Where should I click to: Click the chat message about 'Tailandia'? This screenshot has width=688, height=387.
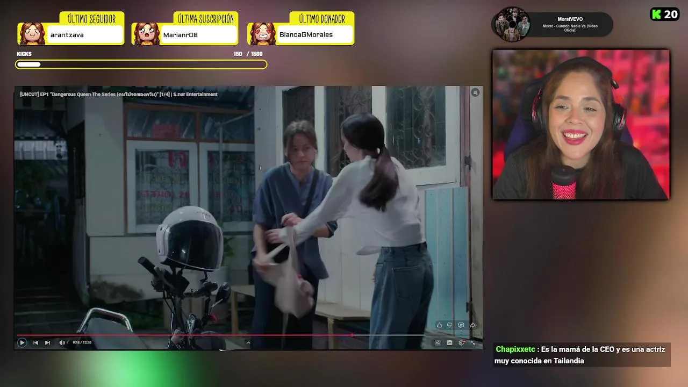[x=580, y=355]
